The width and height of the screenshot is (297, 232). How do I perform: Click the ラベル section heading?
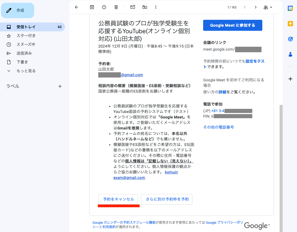[x=13, y=86]
